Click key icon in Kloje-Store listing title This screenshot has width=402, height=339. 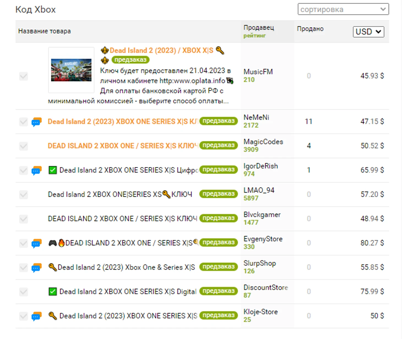(53, 316)
